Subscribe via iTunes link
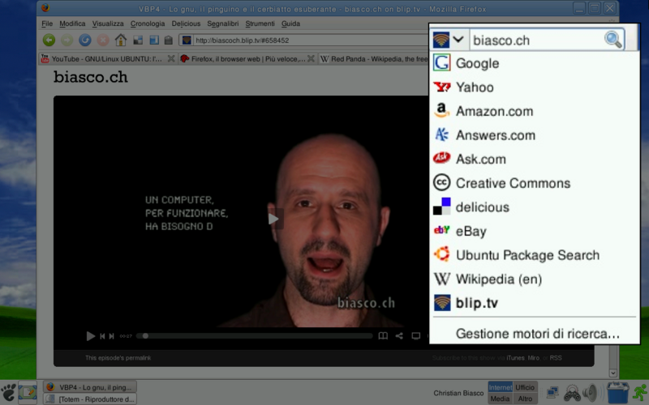 515,358
